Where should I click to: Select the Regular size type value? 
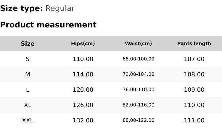click(60, 9)
